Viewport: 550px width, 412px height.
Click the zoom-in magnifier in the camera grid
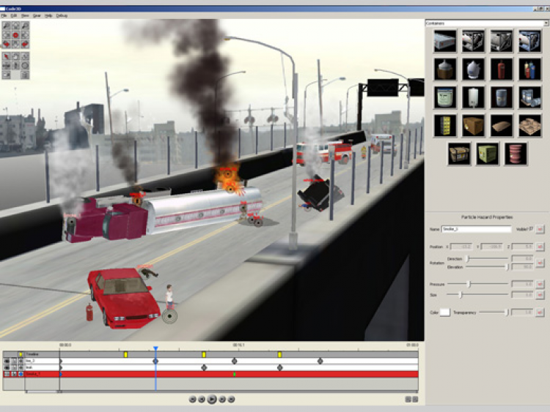(7, 26)
